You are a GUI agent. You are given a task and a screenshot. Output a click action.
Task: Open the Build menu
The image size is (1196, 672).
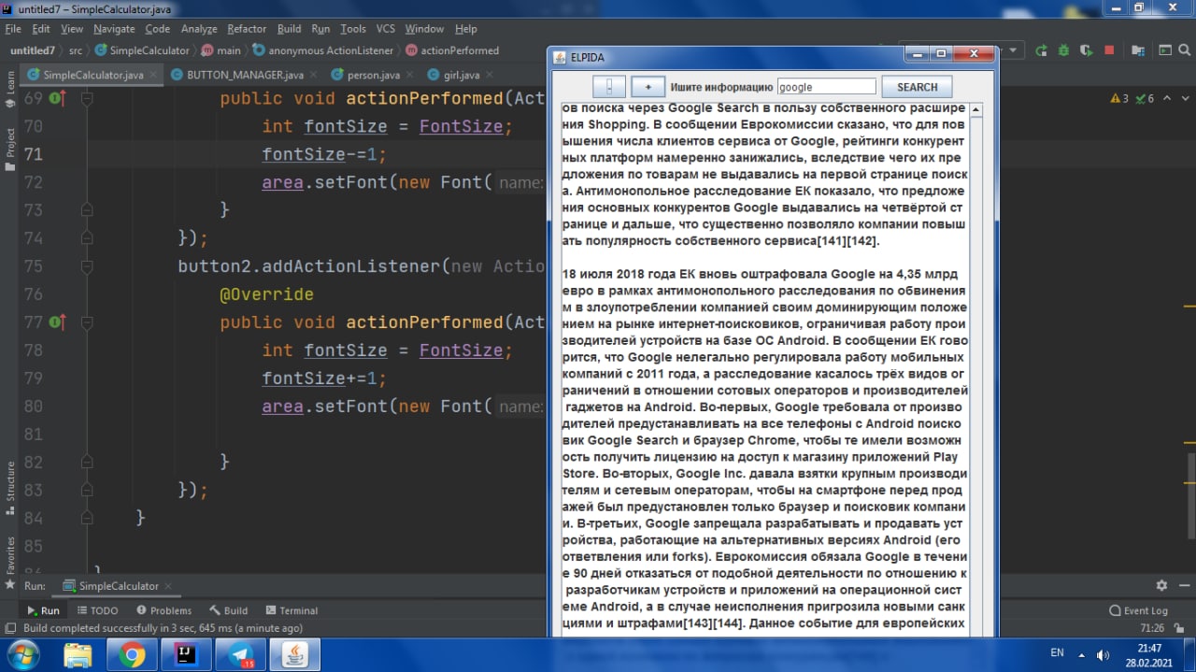point(290,29)
